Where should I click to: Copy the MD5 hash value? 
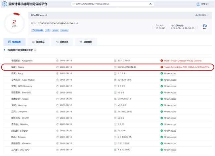click(77, 23)
